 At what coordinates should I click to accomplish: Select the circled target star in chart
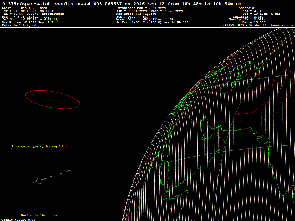[39, 181]
